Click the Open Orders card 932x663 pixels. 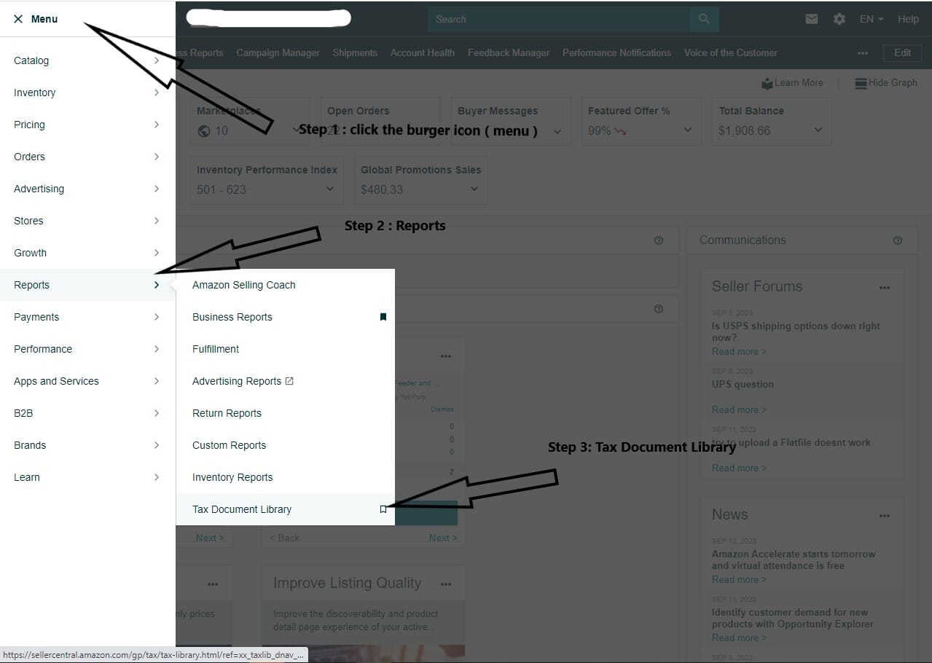point(380,122)
